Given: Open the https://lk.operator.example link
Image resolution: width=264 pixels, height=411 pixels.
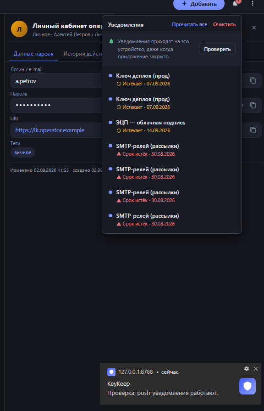Looking at the screenshot, I should [49, 130].
